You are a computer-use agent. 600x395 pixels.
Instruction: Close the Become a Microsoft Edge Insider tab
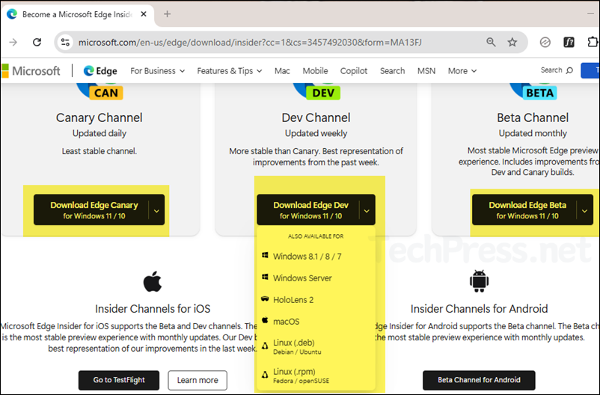click(144, 14)
